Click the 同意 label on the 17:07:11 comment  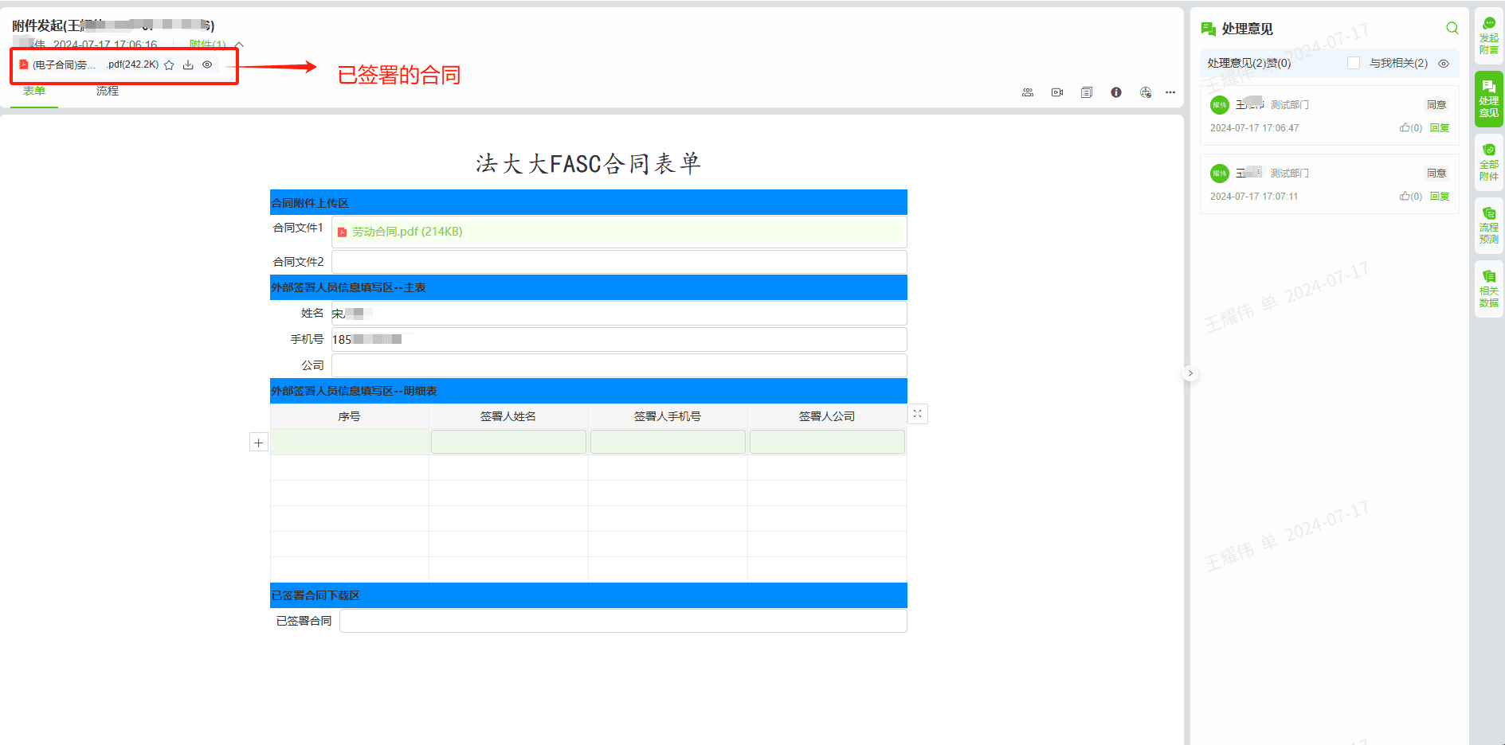(x=1436, y=174)
